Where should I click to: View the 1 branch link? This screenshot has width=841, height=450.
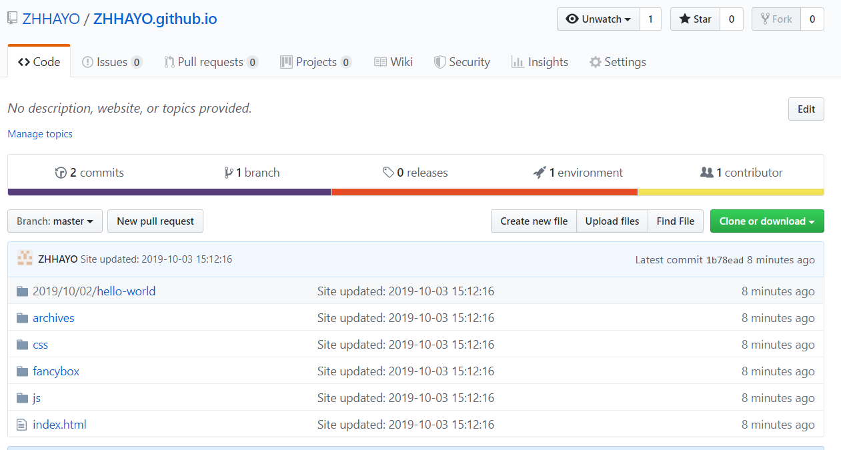click(252, 173)
